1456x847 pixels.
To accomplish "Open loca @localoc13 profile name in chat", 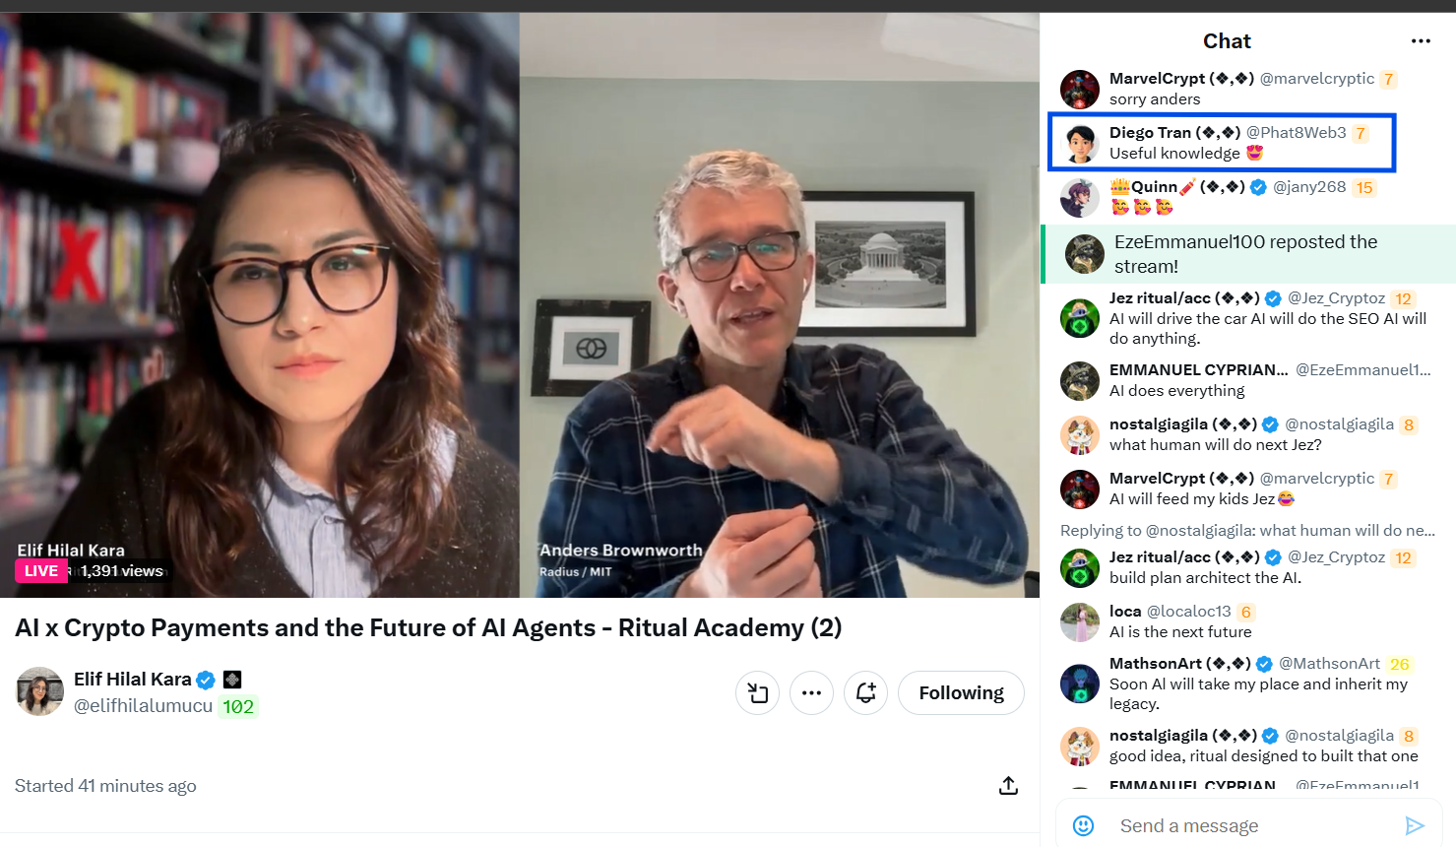I will [1125, 612].
